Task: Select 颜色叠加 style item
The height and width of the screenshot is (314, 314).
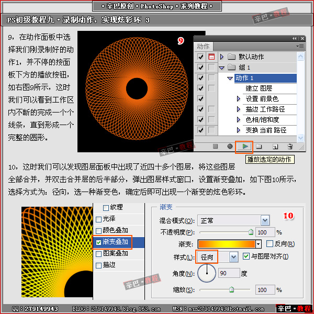Action: [x=115, y=230]
